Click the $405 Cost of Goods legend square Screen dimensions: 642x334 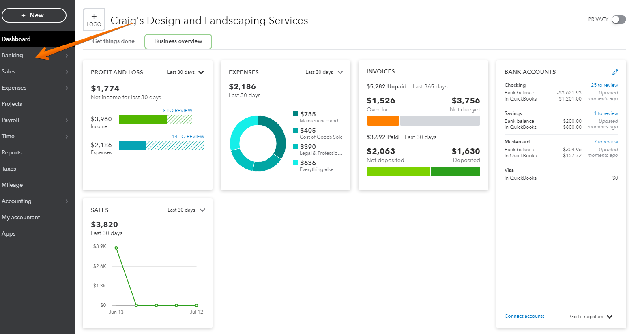tap(296, 130)
